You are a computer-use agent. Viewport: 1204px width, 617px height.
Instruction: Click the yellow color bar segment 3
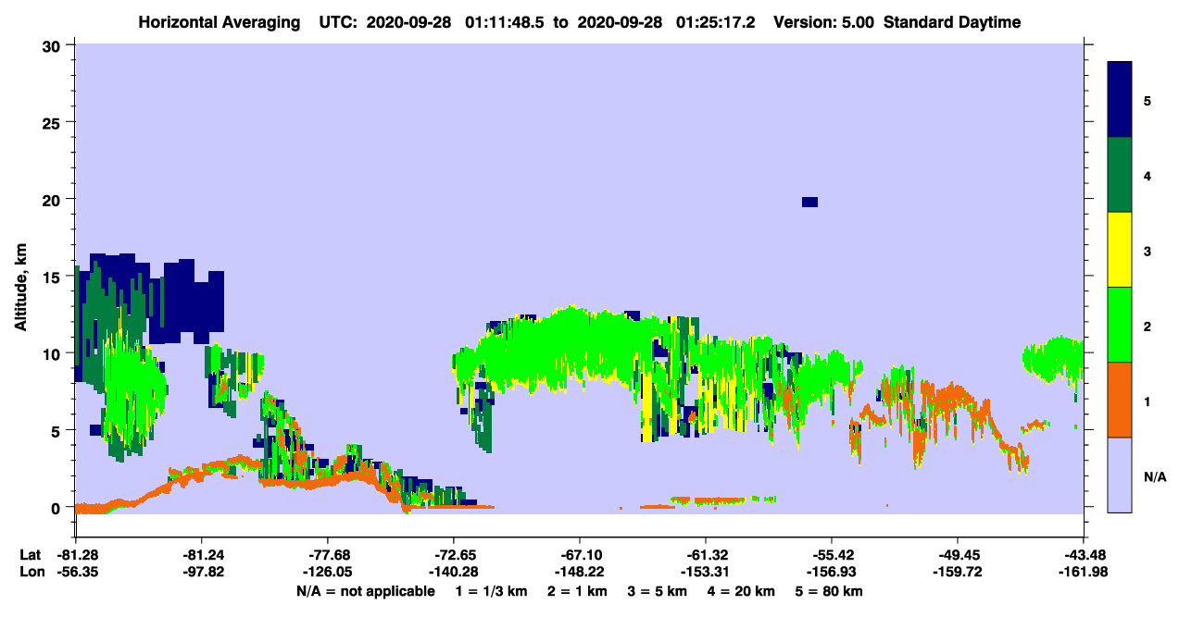click(1120, 250)
